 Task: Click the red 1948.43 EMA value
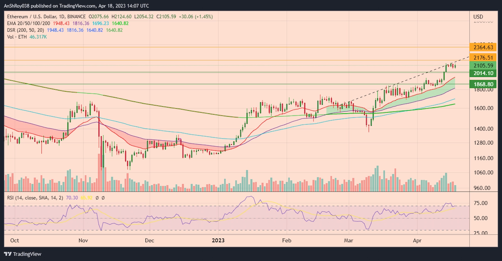[x=61, y=23]
